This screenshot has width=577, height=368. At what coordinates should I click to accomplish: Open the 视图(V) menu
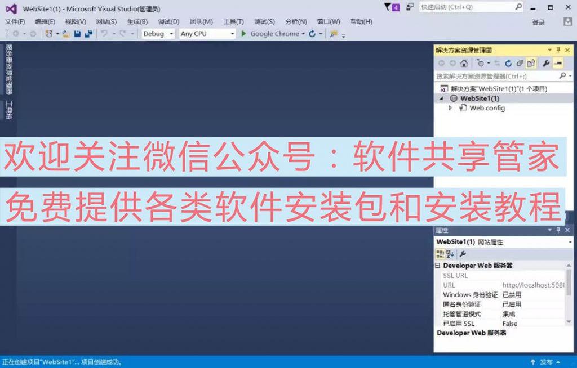tap(76, 22)
